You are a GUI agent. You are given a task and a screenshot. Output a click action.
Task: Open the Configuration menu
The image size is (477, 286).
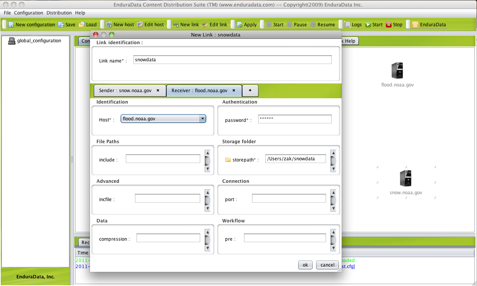[x=29, y=13]
